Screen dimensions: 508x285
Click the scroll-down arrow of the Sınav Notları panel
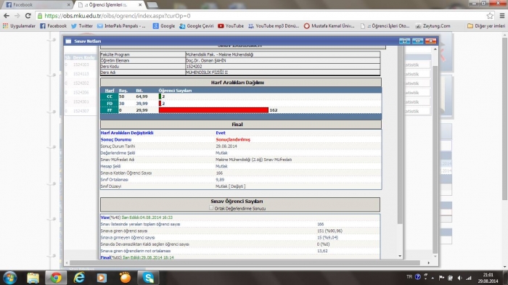(x=400, y=256)
